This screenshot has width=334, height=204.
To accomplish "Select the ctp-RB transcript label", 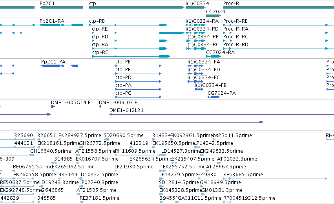I will 97,21.
